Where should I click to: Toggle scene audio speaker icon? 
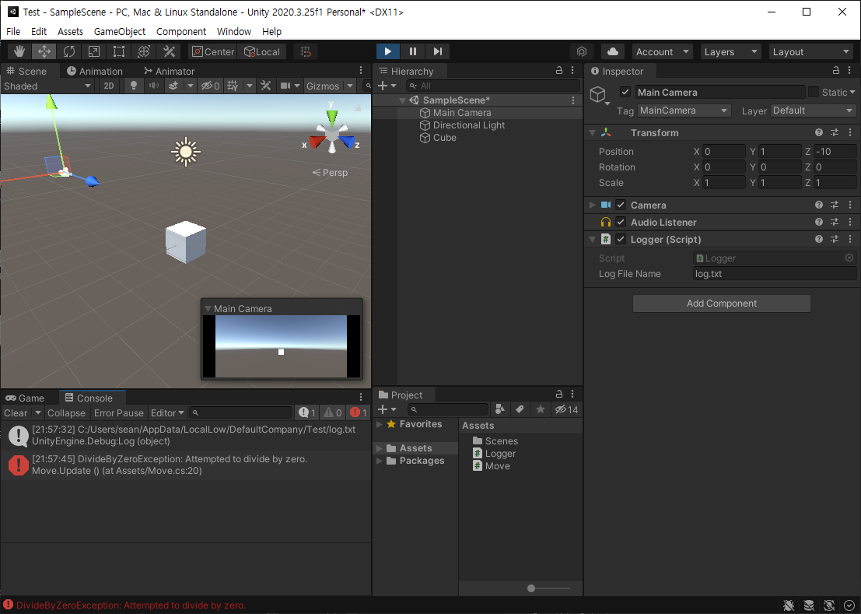coord(154,86)
